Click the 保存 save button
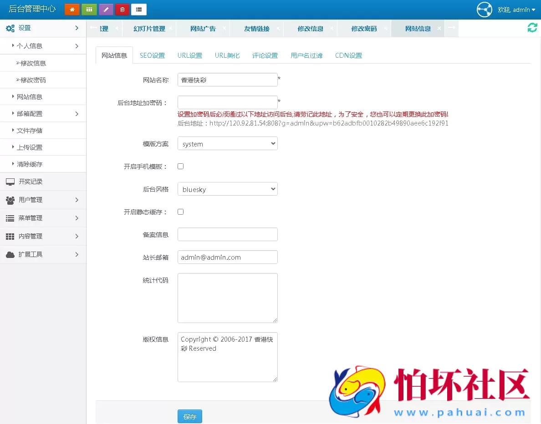This screenshot has height=424, width=541. [x=189, y=416]
